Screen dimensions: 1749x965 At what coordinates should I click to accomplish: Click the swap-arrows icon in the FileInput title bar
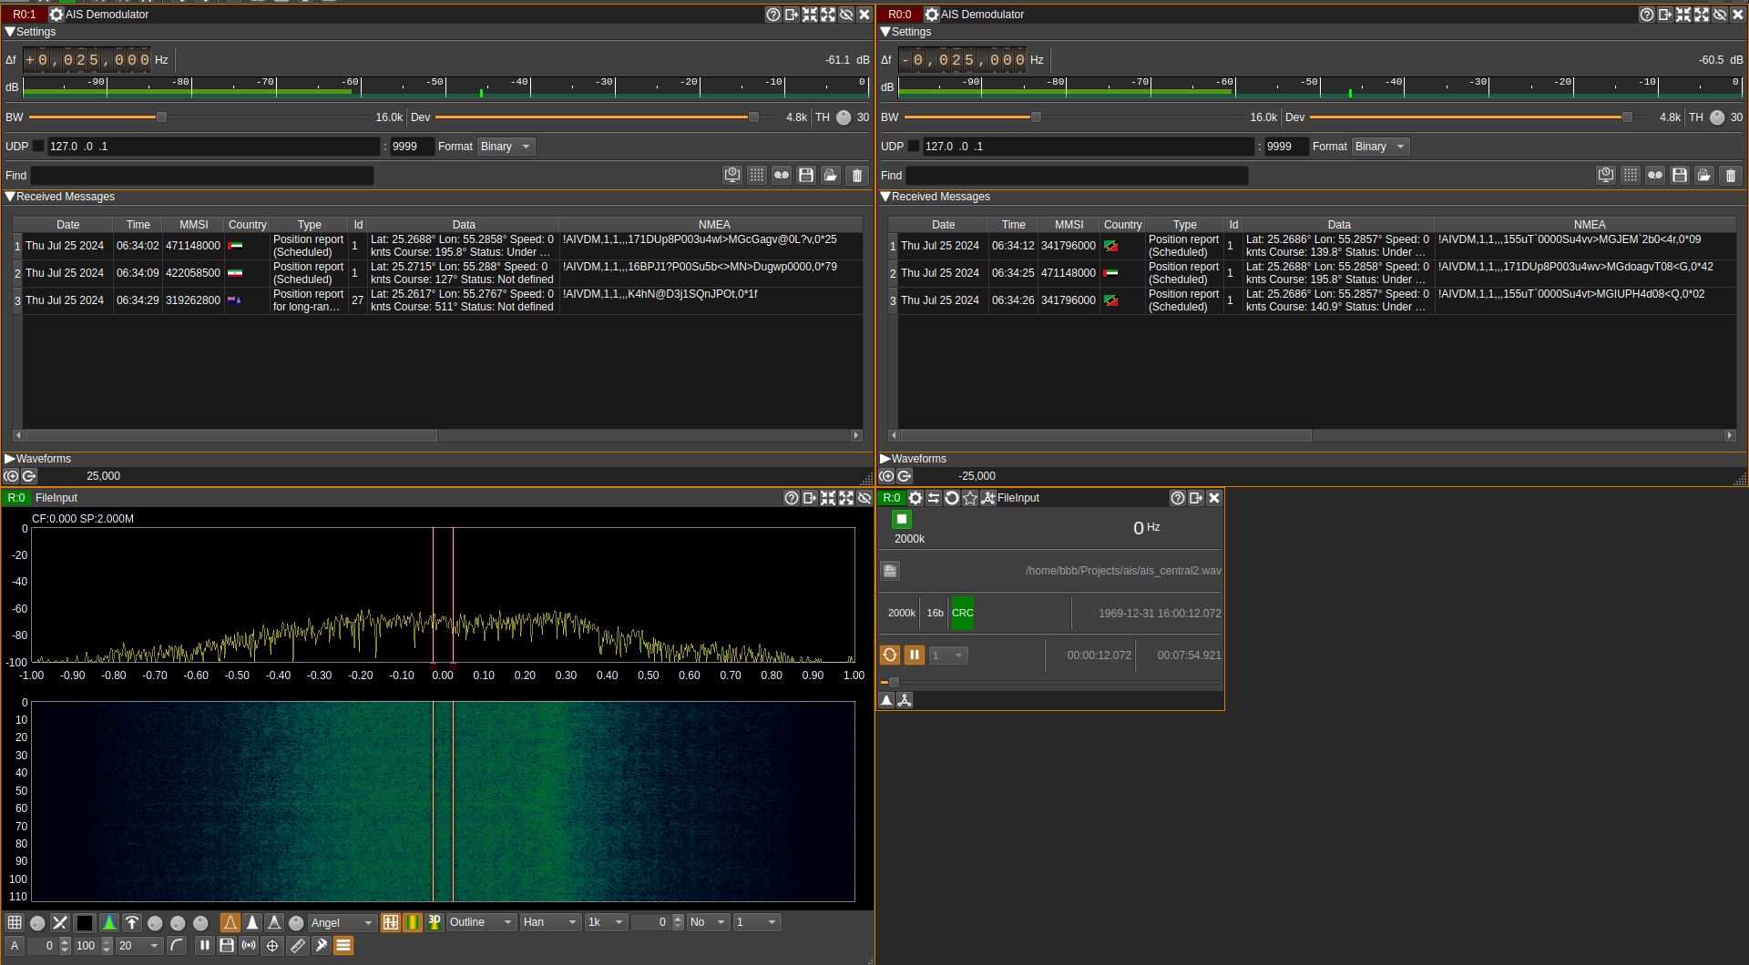[x=934, y=498]
